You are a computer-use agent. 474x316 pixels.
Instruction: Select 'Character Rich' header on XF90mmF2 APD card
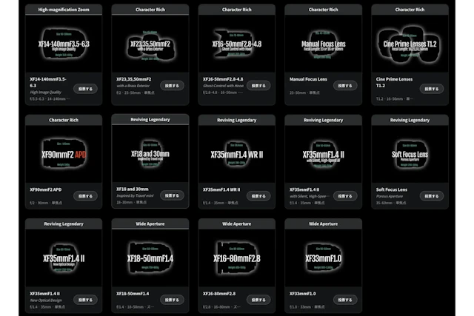64,120
